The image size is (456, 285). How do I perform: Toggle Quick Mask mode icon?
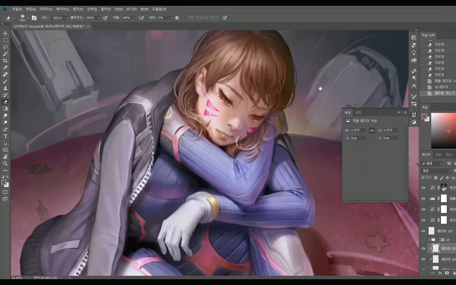click(5, 192)
